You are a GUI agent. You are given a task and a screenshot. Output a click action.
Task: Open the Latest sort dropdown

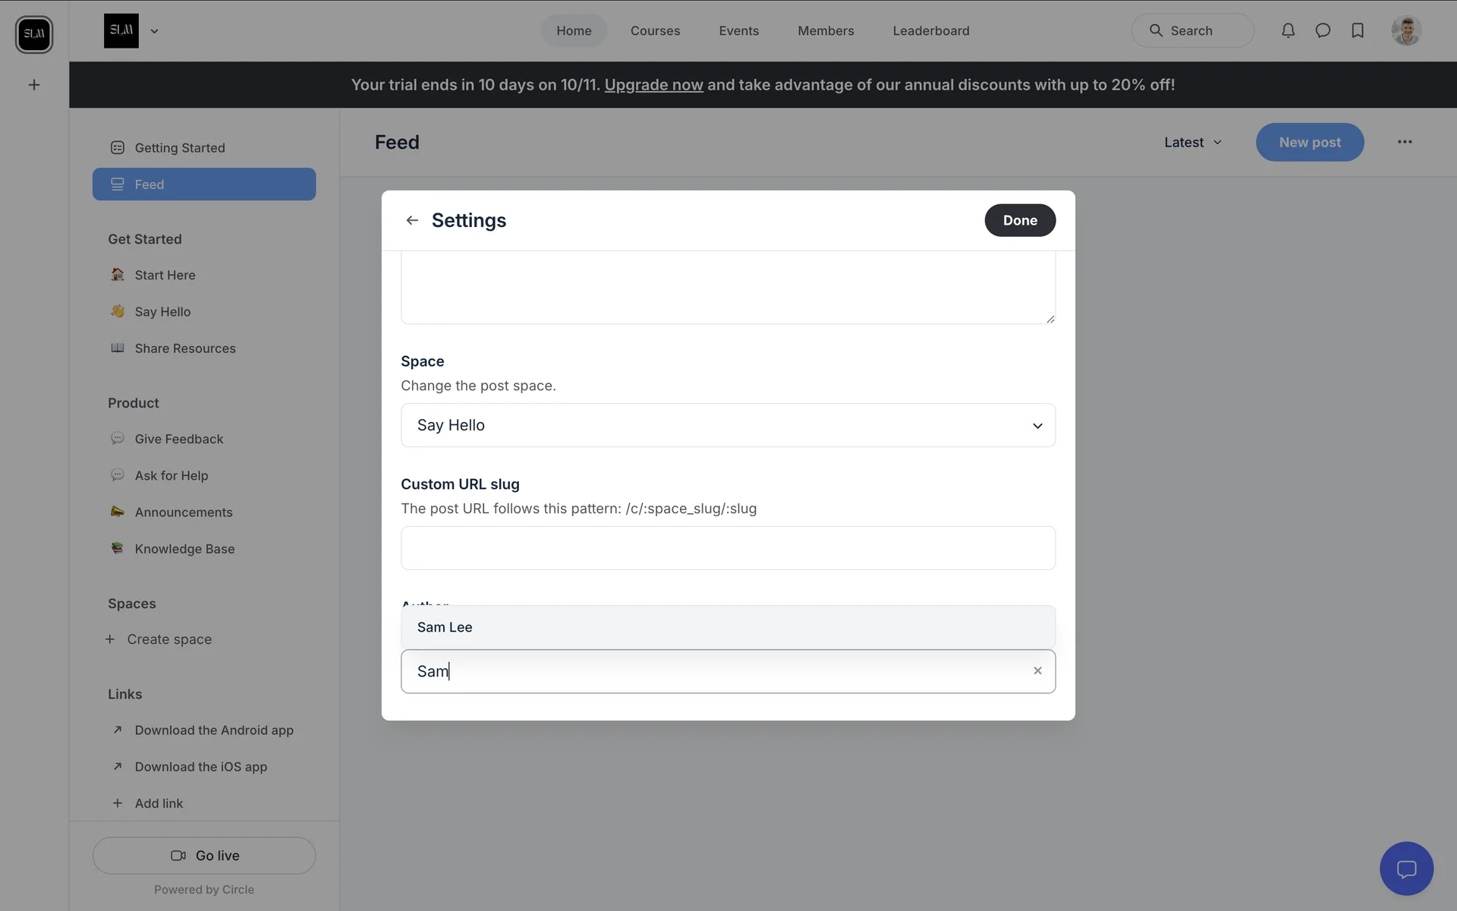click(x=1193, y=142)
